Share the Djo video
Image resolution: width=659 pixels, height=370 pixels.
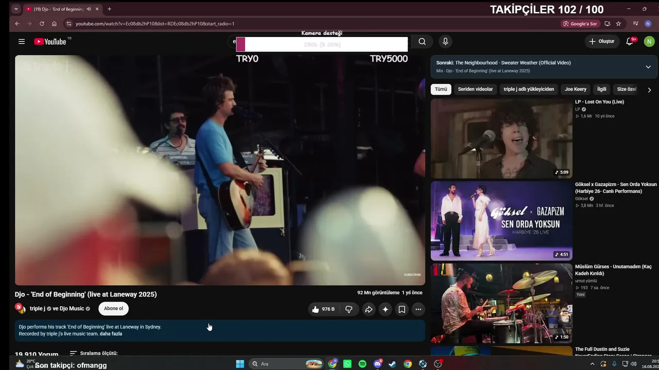(x=369, y=309)
